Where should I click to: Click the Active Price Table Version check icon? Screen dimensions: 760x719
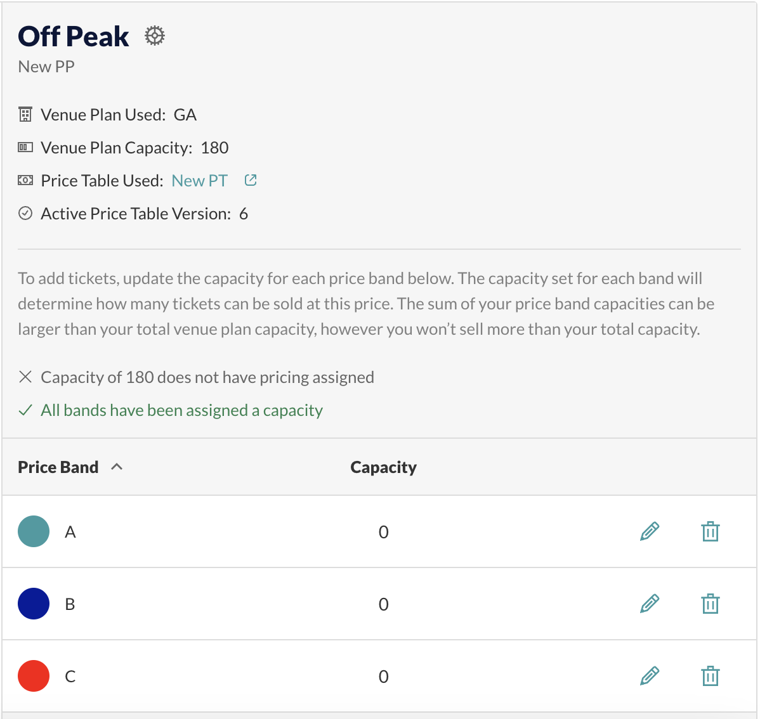25,213
